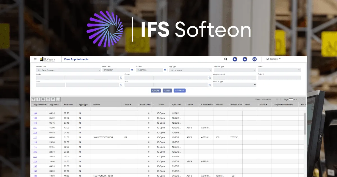Expand the PO Sub Type dropdown
This screenshot has height=177, width=337.
[234, 85]
